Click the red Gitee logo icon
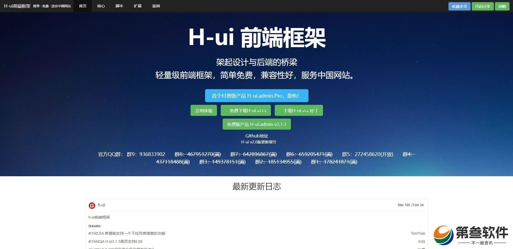Viewport: 513px width, 249px height. [92, 206]
